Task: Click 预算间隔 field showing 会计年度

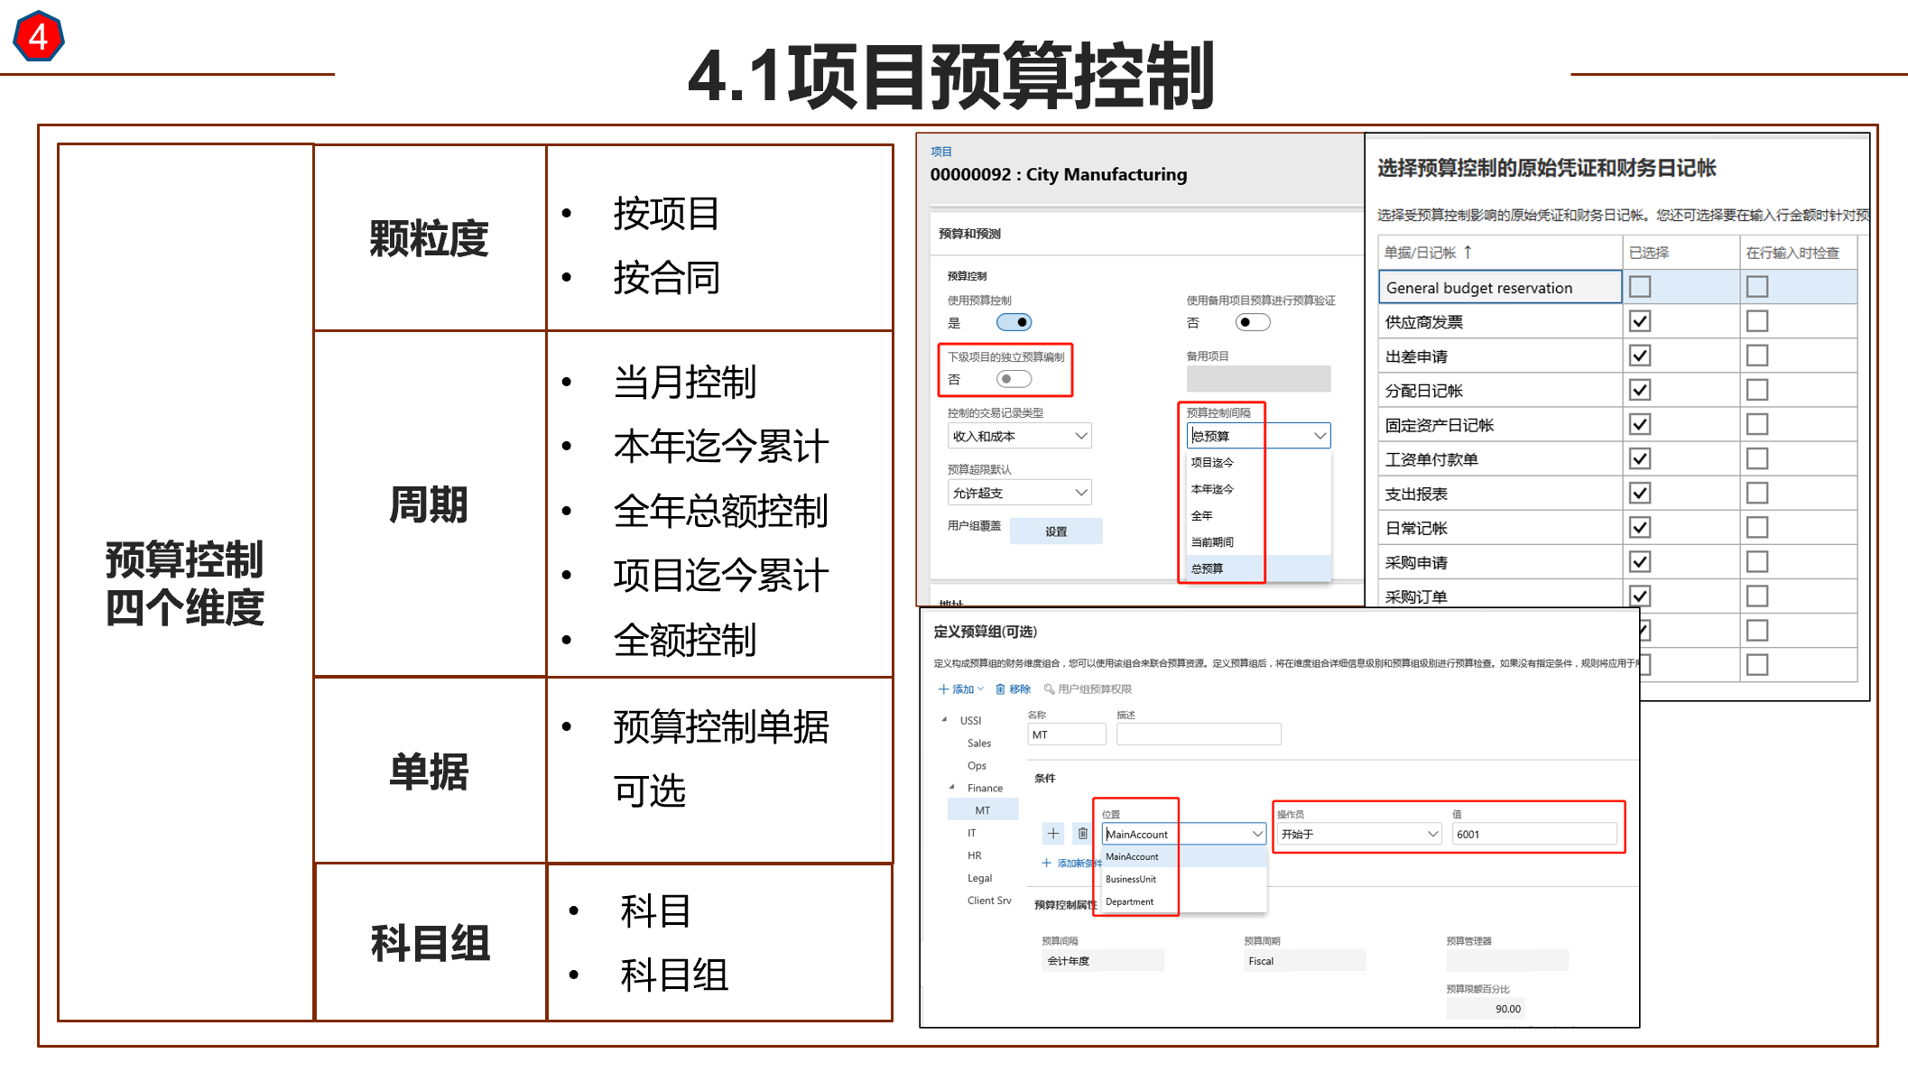Action: 1103,961
